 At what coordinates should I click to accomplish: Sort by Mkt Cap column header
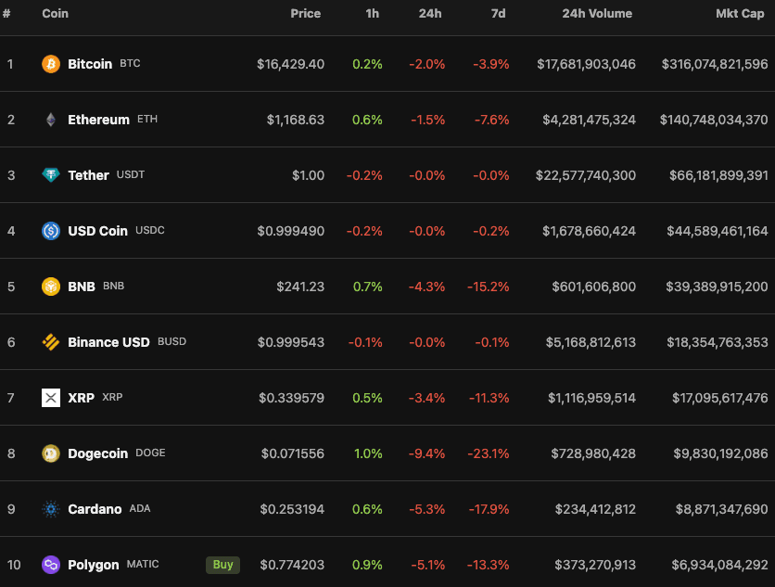(740, 14)
